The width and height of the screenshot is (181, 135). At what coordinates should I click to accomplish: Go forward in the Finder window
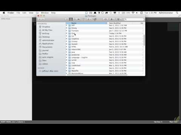[43, 19]
